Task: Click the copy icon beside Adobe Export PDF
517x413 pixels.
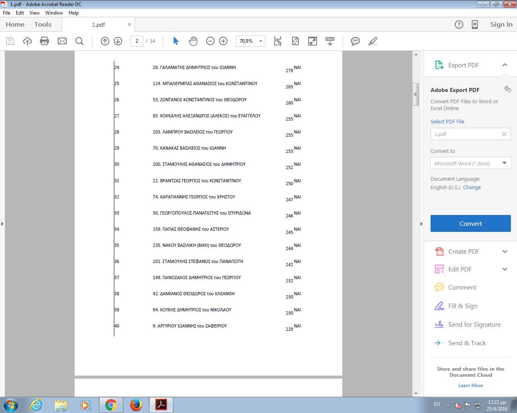Action: click(x=508, y=89)
